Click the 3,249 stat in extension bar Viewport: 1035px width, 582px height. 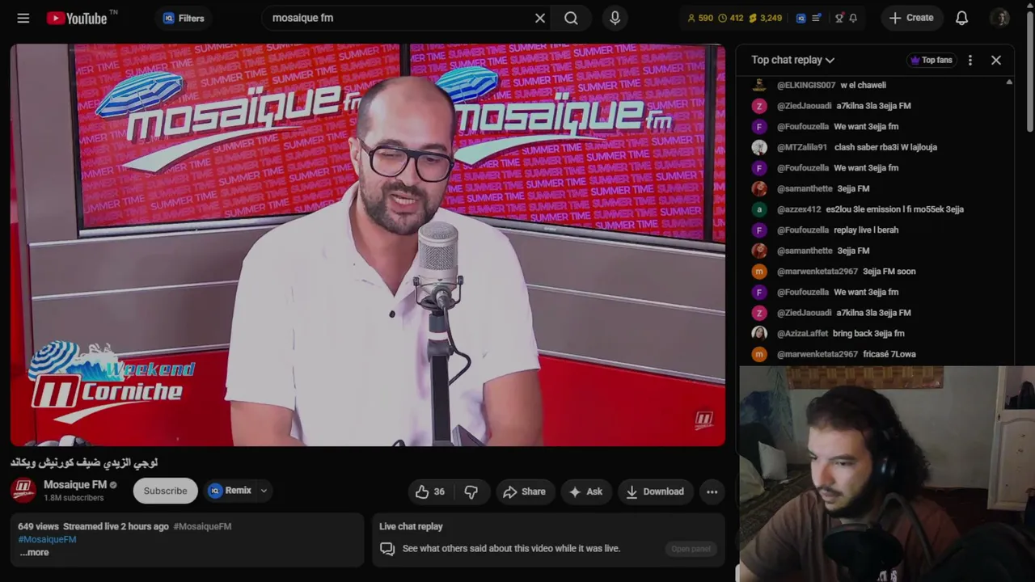pos(766,18)
